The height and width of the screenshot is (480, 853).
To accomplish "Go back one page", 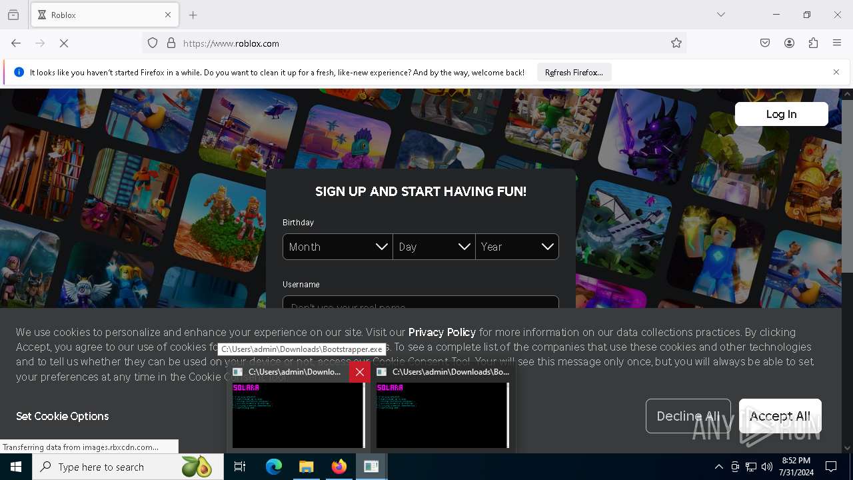I will point(16,43).
